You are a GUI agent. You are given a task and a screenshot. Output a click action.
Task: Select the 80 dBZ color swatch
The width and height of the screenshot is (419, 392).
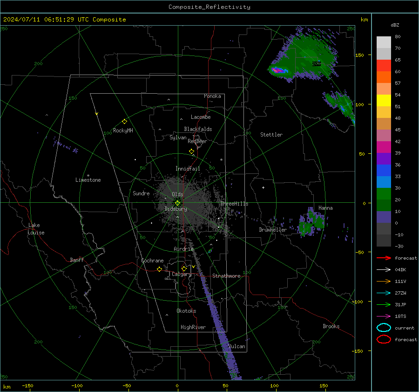point(384,42)
